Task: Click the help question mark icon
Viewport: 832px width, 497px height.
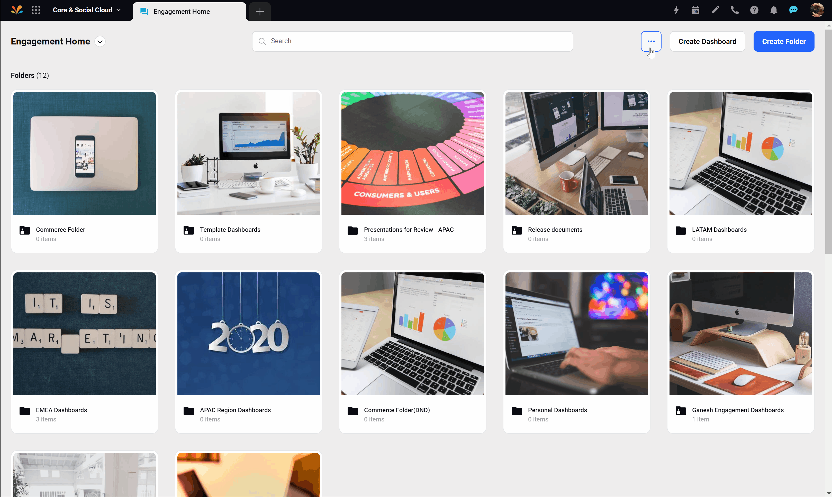Action: coord(754,11)
